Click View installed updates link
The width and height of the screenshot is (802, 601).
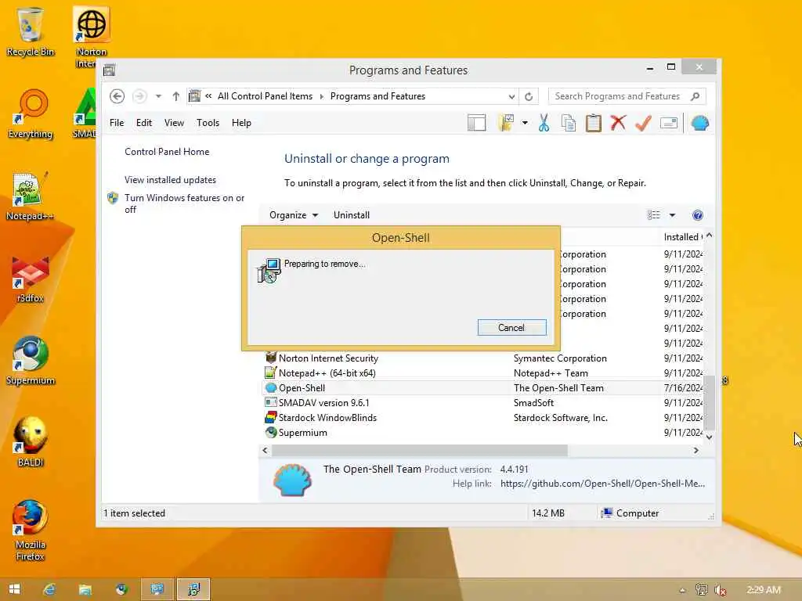click(x=170, y=180)
